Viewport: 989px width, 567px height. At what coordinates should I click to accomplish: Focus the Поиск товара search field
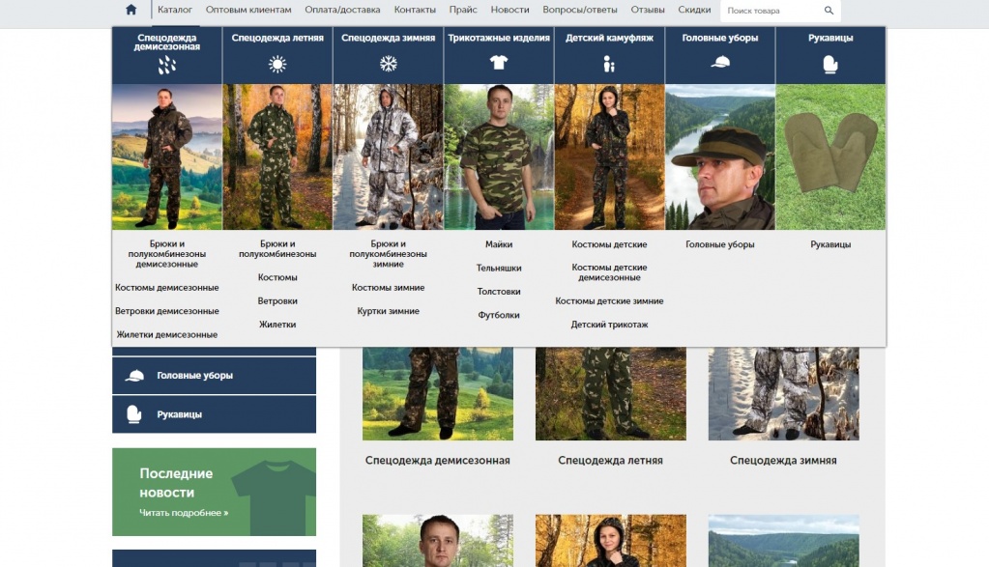click(x=772, y=11)
